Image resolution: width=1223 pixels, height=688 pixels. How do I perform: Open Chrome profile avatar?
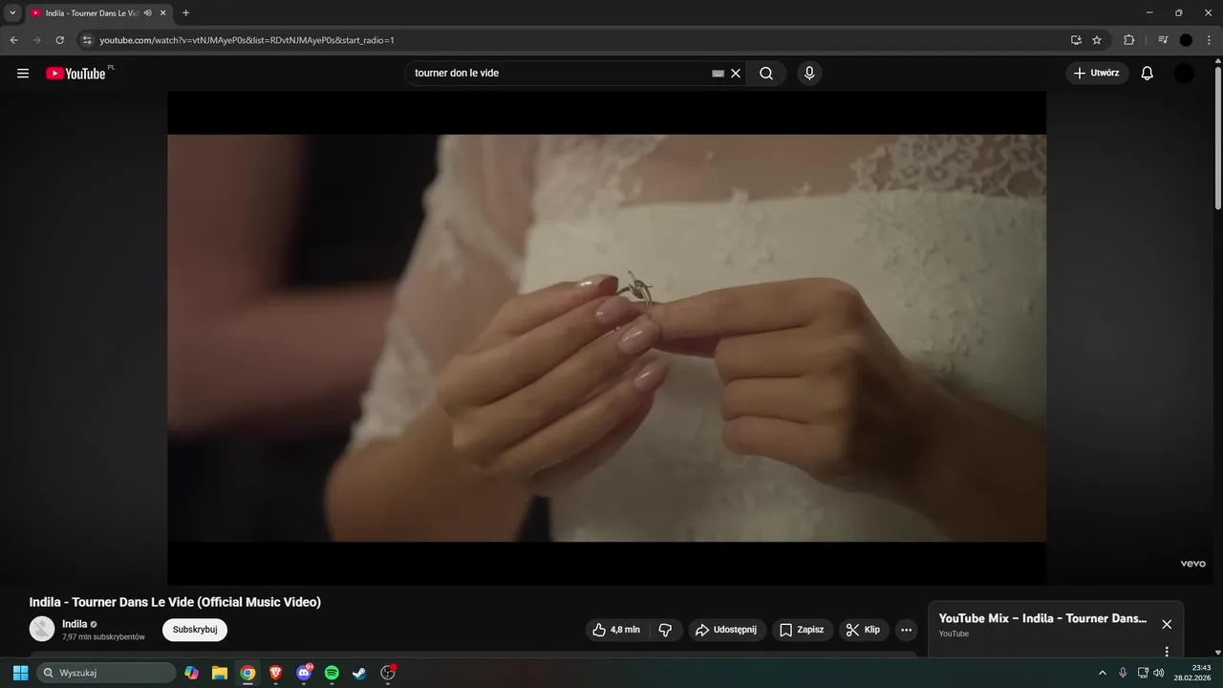click(x=1186, y=40)
